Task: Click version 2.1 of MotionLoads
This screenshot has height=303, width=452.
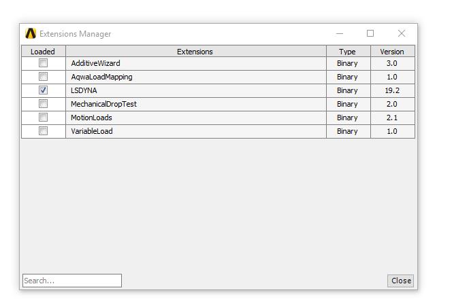Action: (391, 118)
